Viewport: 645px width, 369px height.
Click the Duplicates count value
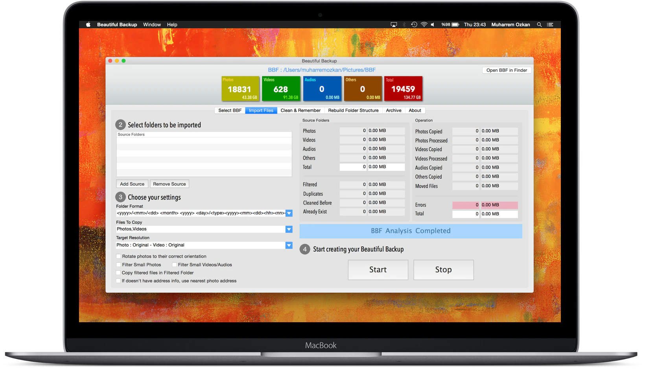(353, 194)
